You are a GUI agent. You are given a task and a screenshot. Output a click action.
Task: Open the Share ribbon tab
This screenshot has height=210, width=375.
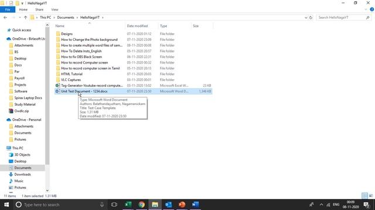pyautogui.click(x=39, y=9)
